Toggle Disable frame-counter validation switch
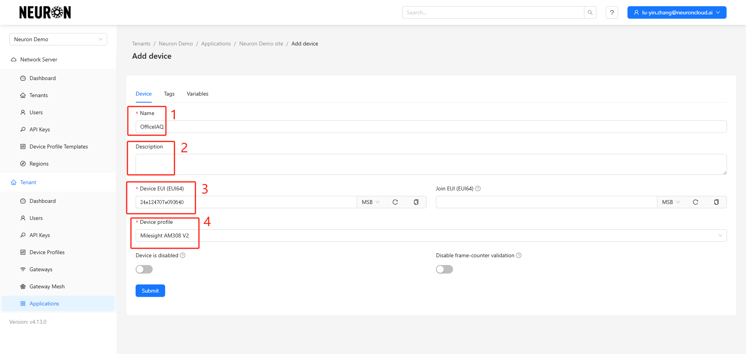746x354 pixels. click(444, 269)
